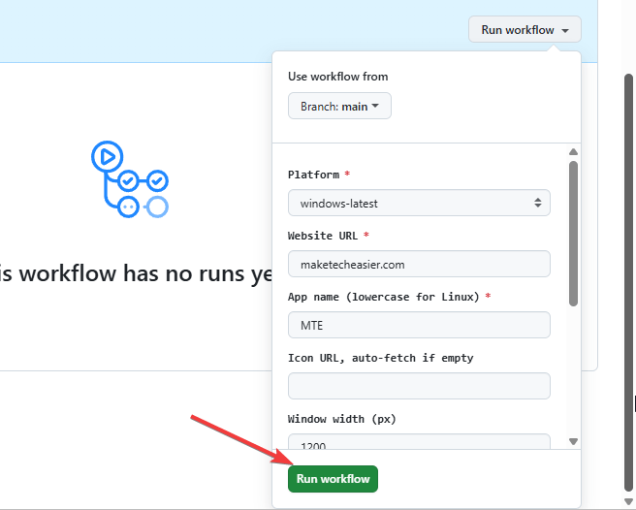
Task: Focus the App name text field
Action: pyautogui.click(x=419, y=325)
